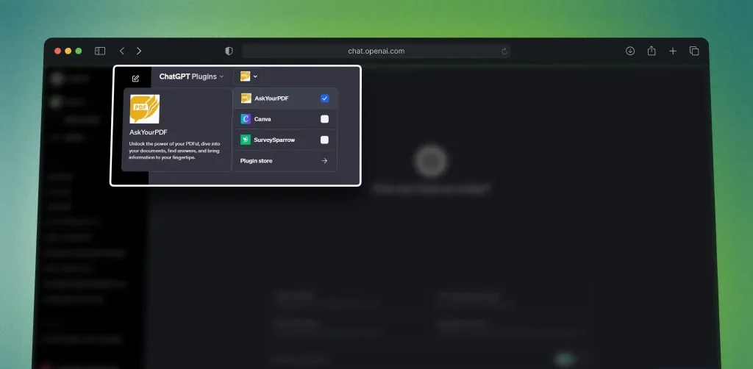
Task: Click the privacy shield icon
Action: tap(229, 51)
